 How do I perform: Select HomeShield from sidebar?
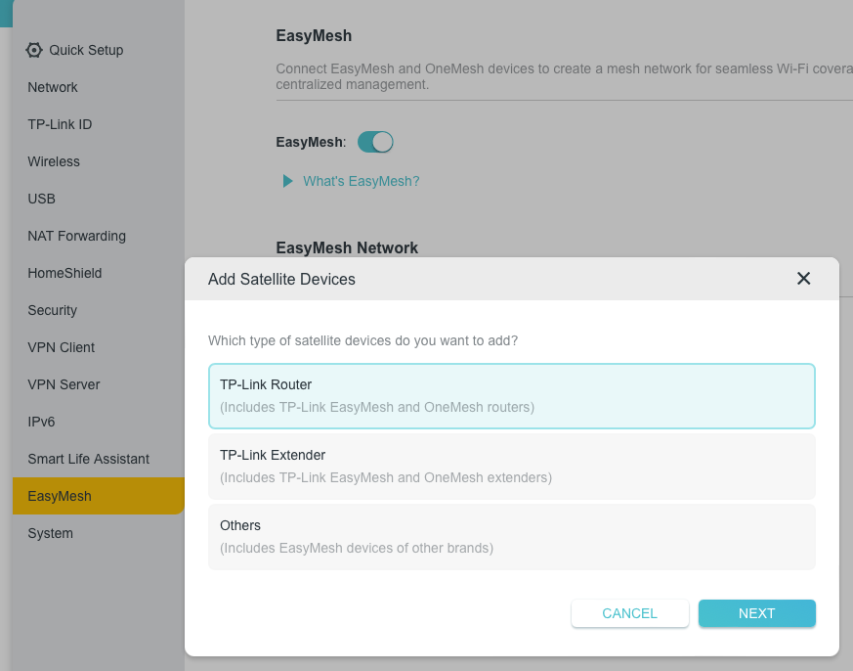[64, 273]
